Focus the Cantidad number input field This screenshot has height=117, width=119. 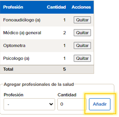72,104
